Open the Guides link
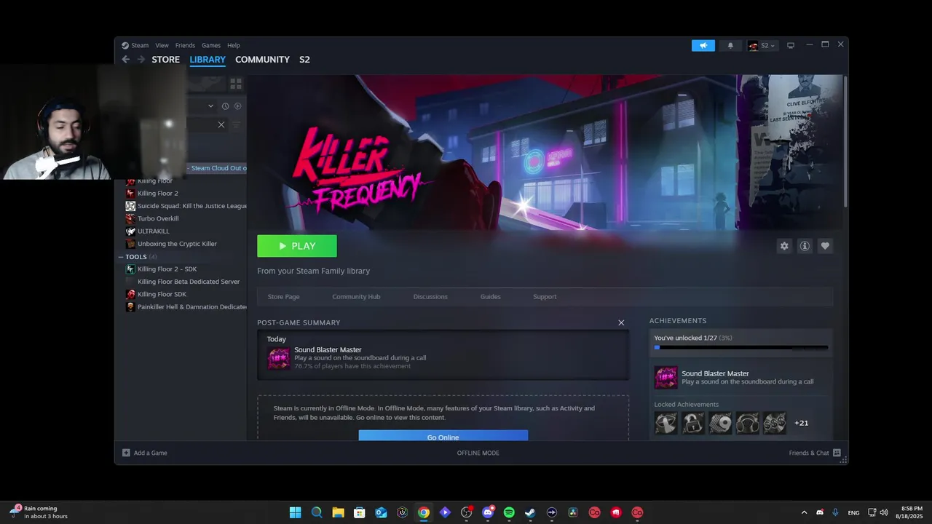This screenshot has height=524, width=932. (x=490, y=297)
